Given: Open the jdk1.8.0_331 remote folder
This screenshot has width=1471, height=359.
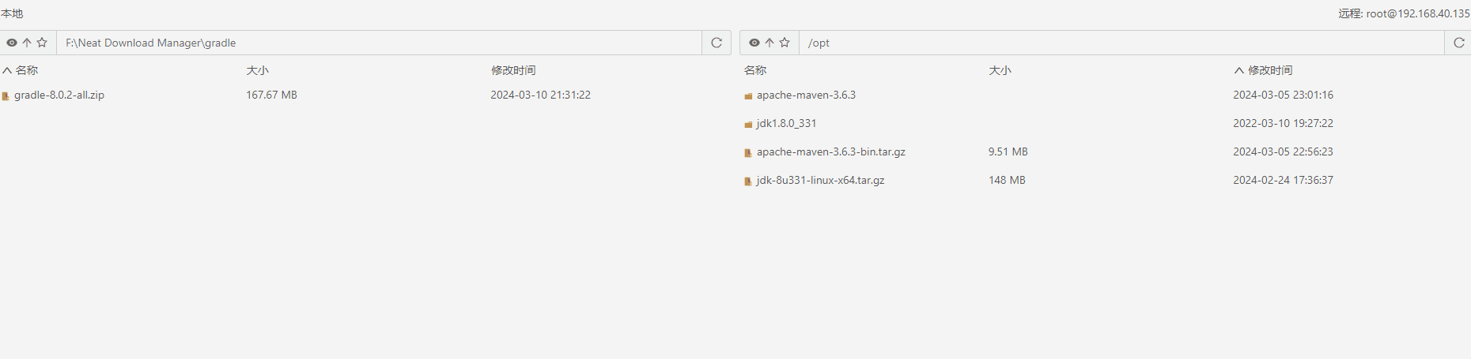Looking at the screenshot, I should point(786,123).
